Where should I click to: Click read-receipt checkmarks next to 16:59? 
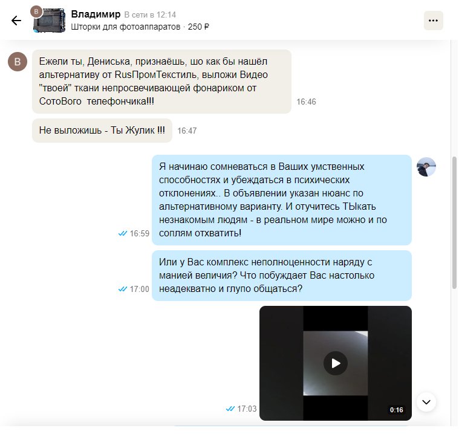tap(123, 233)
